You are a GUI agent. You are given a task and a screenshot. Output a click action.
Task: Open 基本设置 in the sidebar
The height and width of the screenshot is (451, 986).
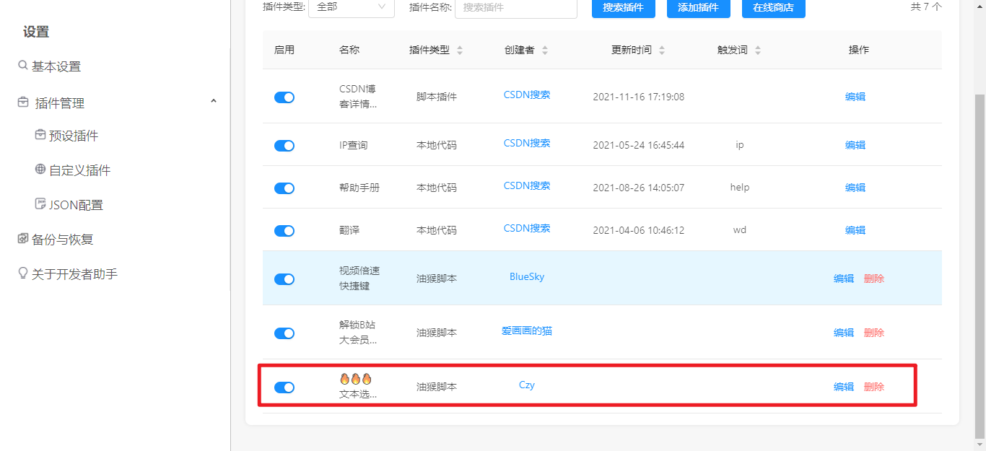[x=56, y=66]
